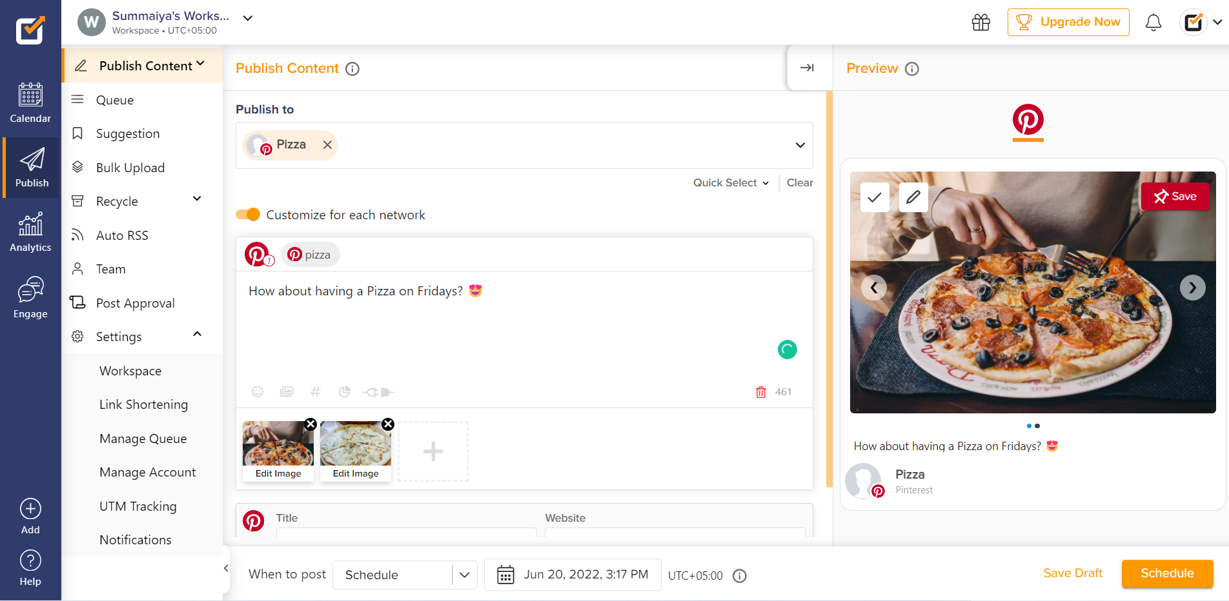Open the Quick Select dropdown
The width and height of the screenshot is (1229, 601).
[x=730, y=182]
